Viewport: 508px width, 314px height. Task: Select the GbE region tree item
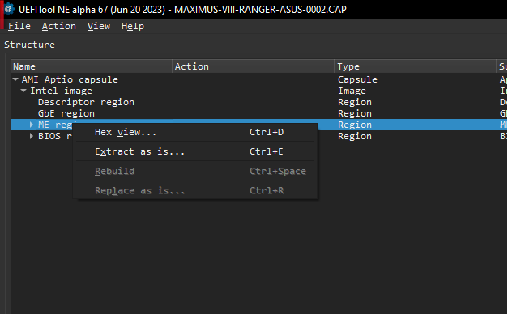tap(66, 113)
